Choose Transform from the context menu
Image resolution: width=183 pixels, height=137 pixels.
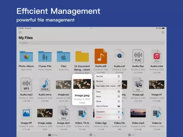click(x=108, y=112)
